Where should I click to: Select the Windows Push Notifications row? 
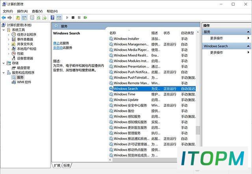[x=152, y=72]
